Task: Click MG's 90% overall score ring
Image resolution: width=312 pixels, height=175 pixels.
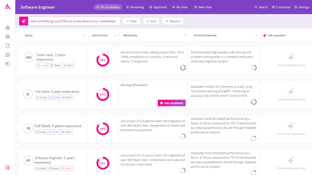Action: pos(103,60)
